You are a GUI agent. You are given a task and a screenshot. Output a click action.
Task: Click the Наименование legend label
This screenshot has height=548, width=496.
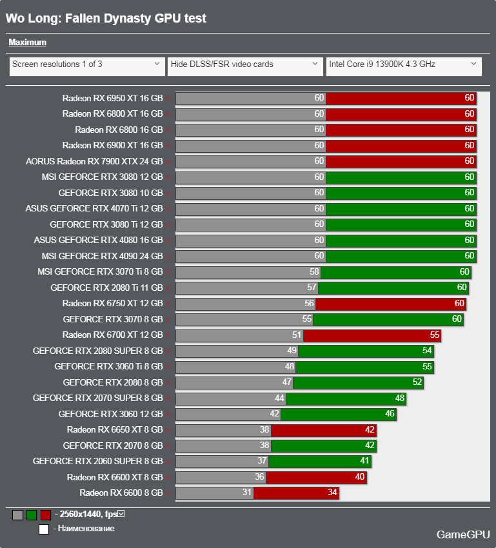click(x=86, y=529)
